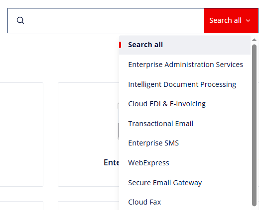Click the dropdown scrollbar up arrow
The height and width of the screenshot is (210, 259).
click(x=254, y=40)
